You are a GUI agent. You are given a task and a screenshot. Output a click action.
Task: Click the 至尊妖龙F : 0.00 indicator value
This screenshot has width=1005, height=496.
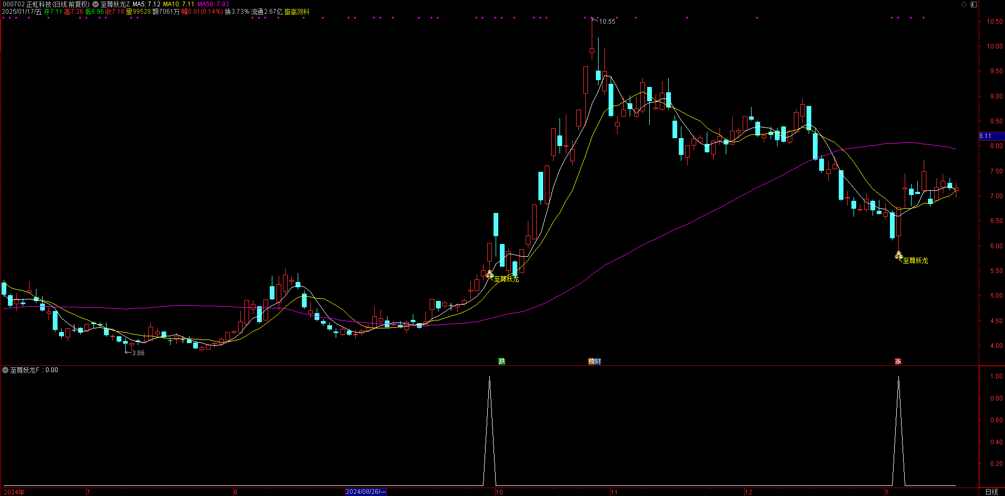[x=34, y=370]
